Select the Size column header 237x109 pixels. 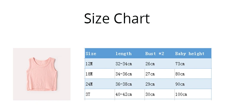tap(100, 53)
